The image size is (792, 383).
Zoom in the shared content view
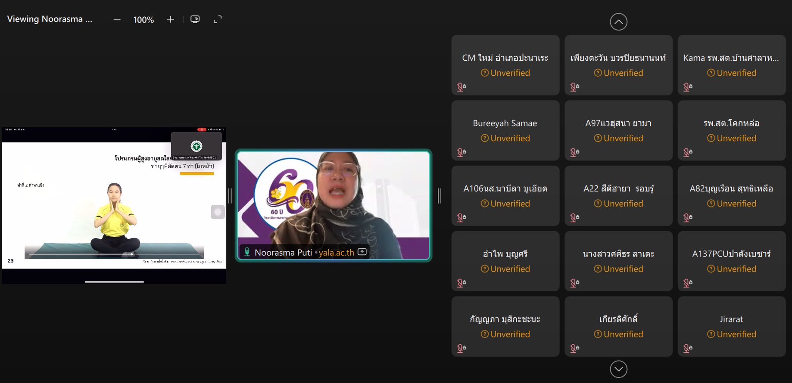pos(171,19)
